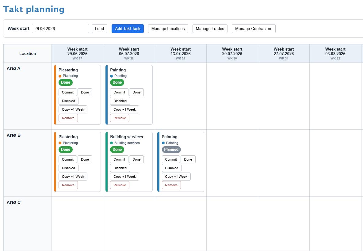Screen dimensions: 363x251
Task: Click the Load button
Action: (x=99, y=29)
